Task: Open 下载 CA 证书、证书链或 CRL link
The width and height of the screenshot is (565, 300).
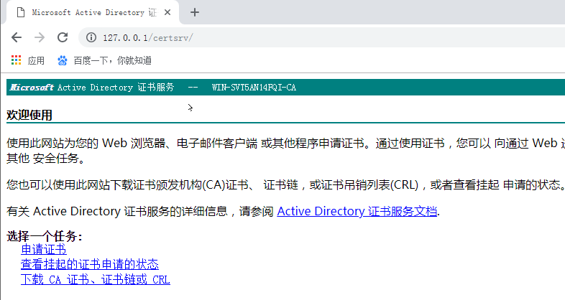Action: 96,279
